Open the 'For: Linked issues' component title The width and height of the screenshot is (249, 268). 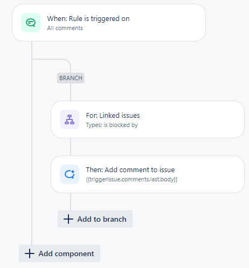113,116
